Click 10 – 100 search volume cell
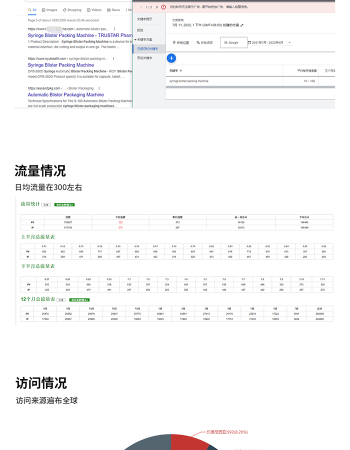The height and width of the screenshot is (450, 350). click(309, 81)
